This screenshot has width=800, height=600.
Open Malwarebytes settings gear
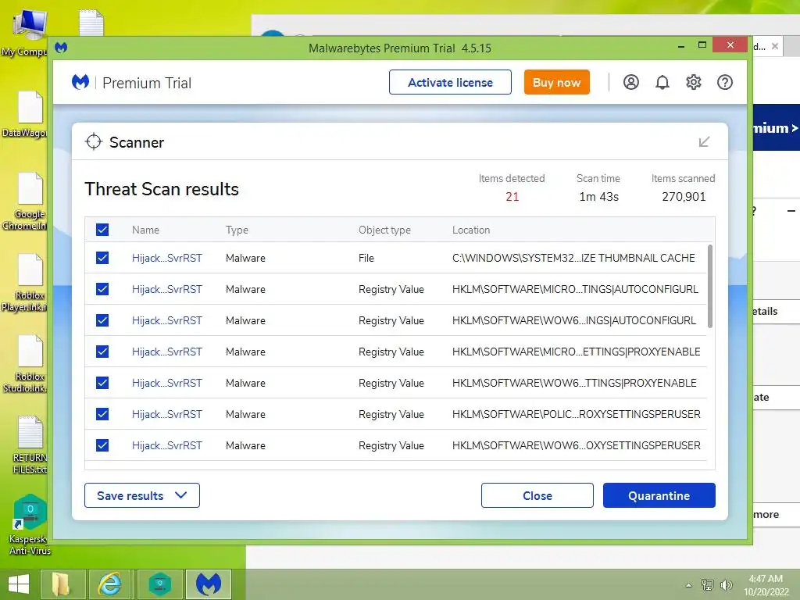[x=694, y=82]
